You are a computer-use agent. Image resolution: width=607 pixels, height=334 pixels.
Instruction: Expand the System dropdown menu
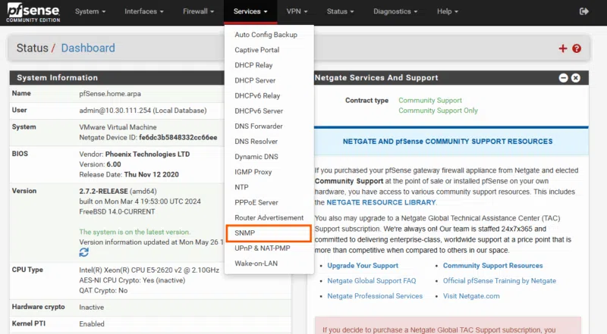pyautogui.click(x=91, y=11)
